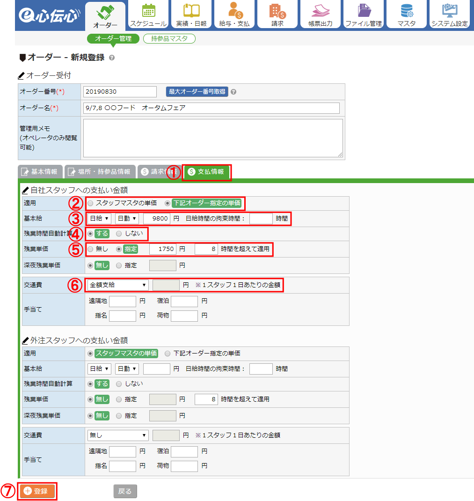Open the 実績・日報 book icon
This screenshot has width=474, height=501.
pos(191,15)
